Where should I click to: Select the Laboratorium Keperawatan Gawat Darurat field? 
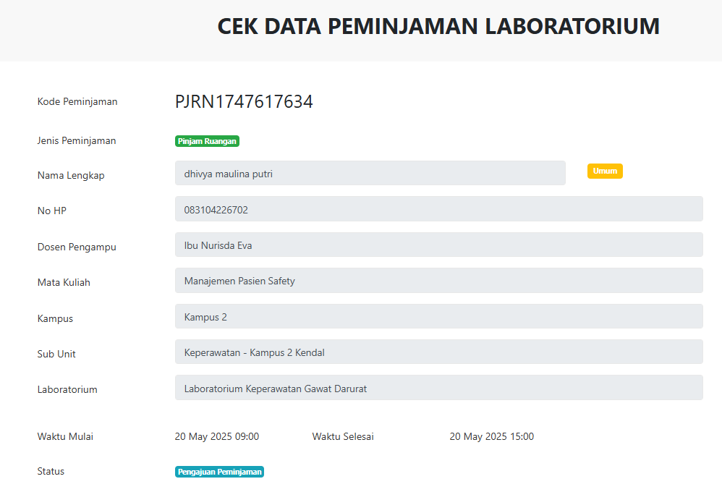click(x=439, y=387)
